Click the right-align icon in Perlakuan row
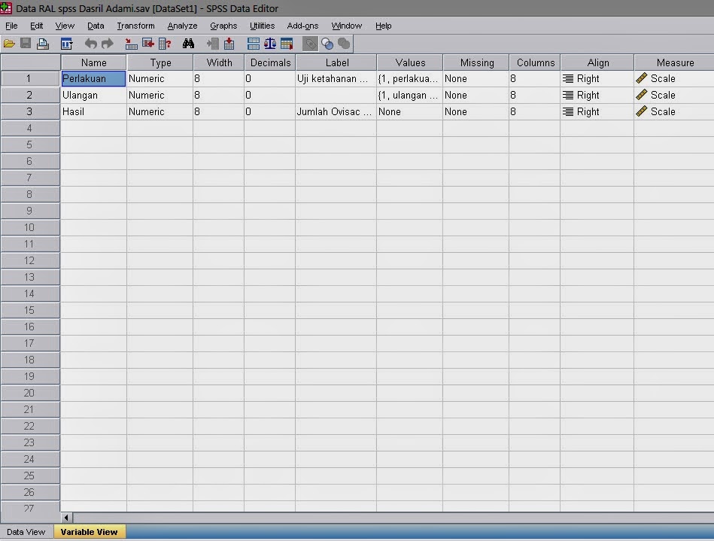 [568, 78]
